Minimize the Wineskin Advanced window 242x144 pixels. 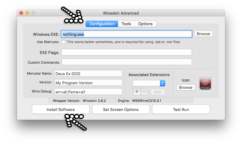[x=27, y=13]
